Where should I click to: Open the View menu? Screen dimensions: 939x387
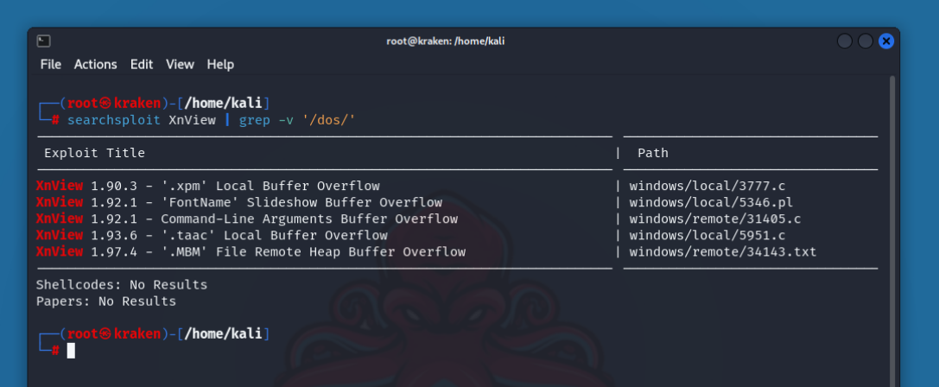point(180,64)
